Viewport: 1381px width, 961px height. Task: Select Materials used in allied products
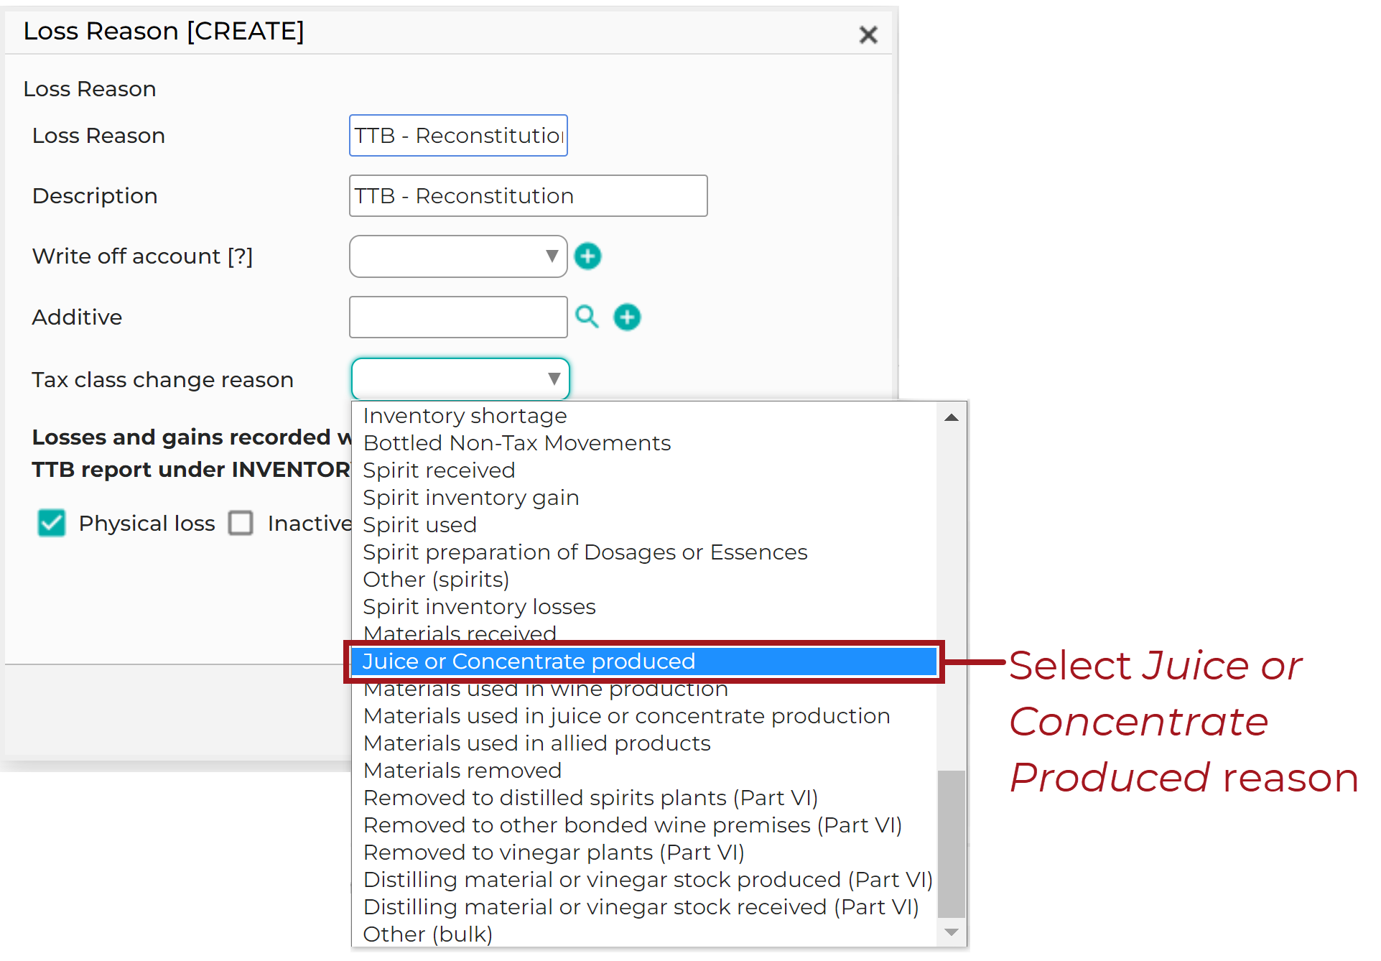[x=645, y=743]
